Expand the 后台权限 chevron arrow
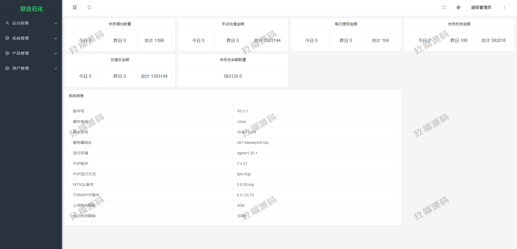 coord(56,23)
